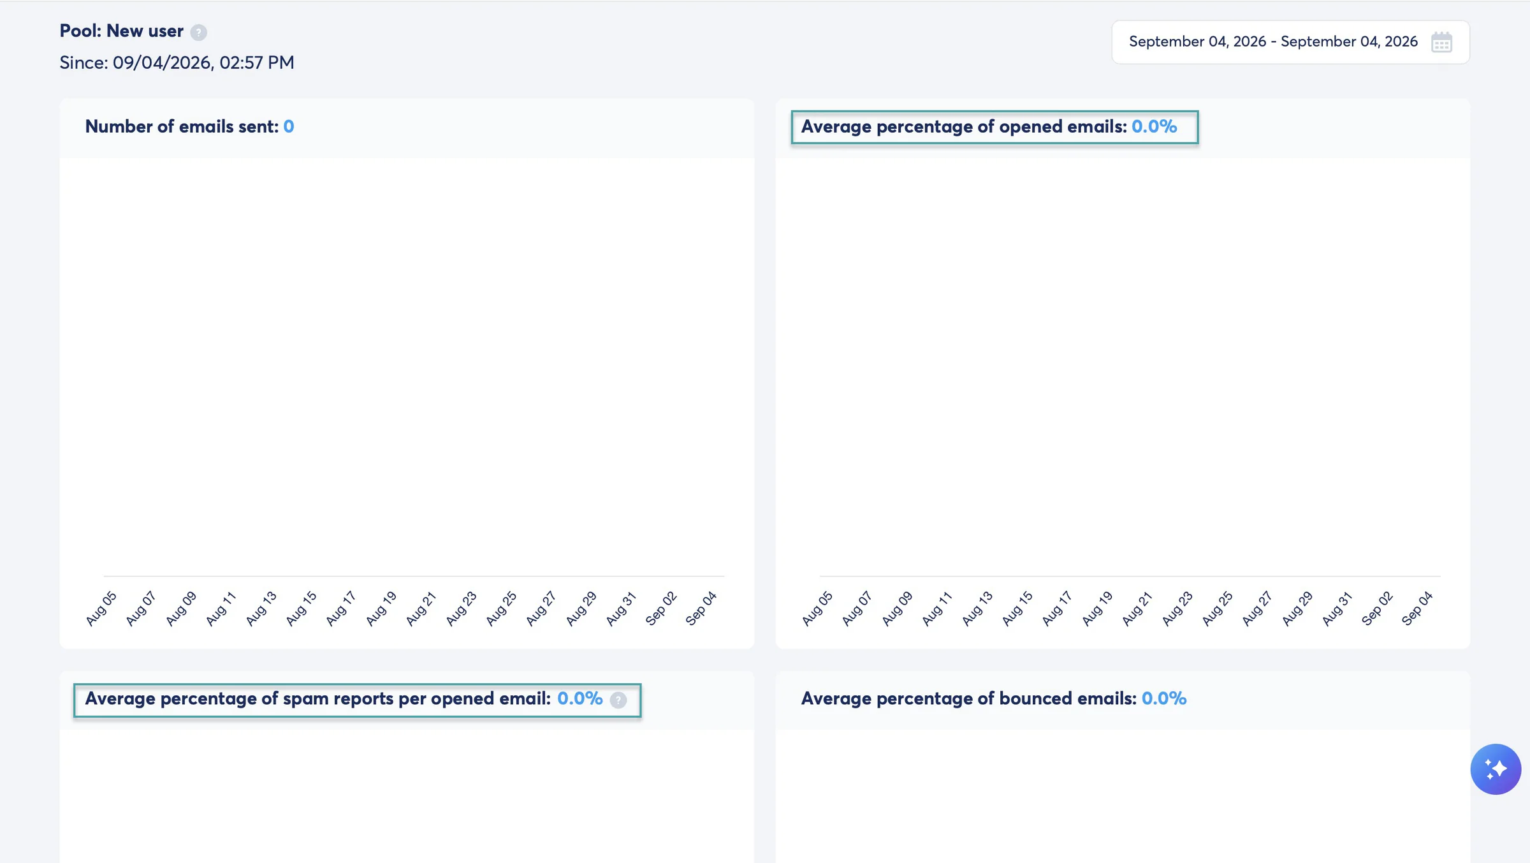This screenshot has width=1530, height=863.
Task: Click the date range field September 04, 2026
Action: click(1290, 42)
